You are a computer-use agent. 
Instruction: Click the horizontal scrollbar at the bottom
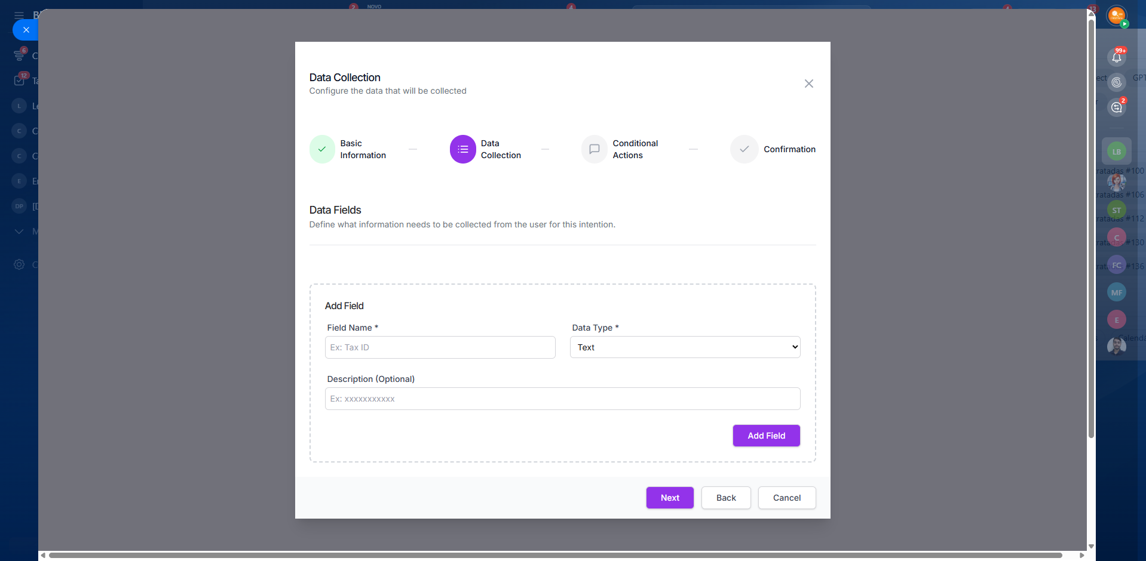(556, 555)
